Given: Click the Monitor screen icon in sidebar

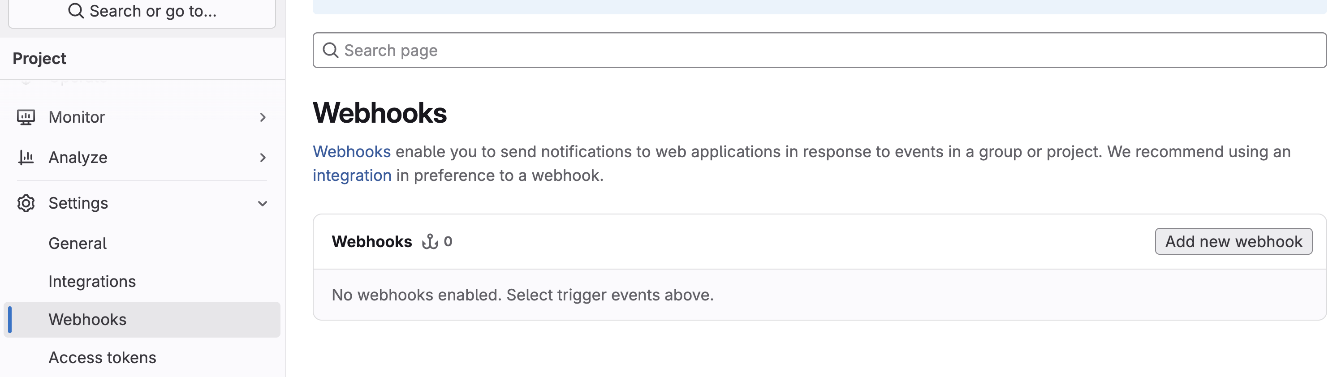Looking at the screenshot, I should click(x=26, y=117).
